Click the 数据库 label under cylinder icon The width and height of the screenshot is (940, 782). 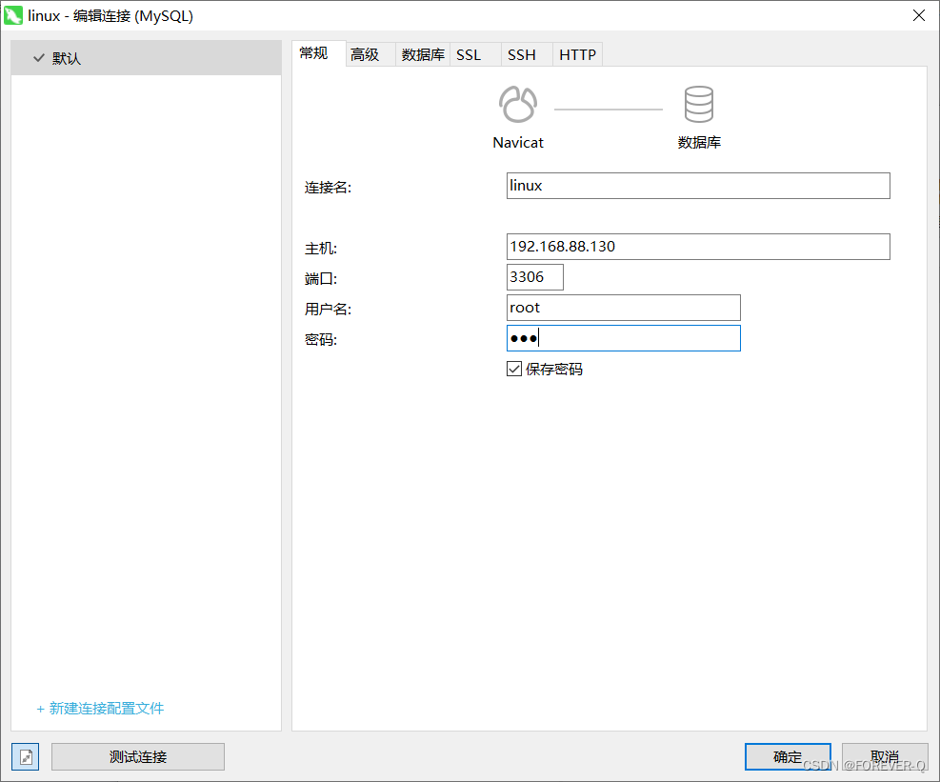[699, 143]
